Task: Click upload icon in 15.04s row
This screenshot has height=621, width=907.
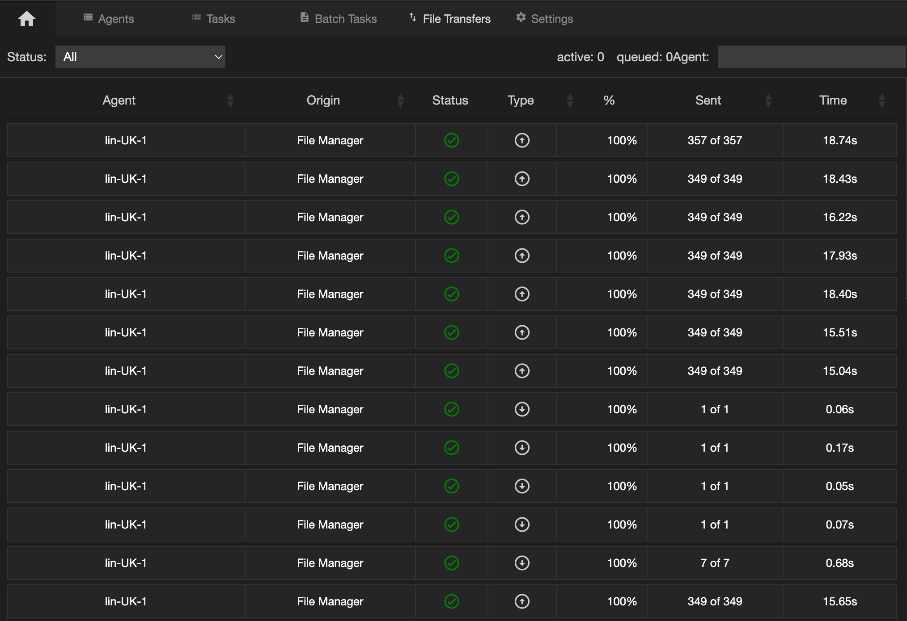Action: (522, 371)
